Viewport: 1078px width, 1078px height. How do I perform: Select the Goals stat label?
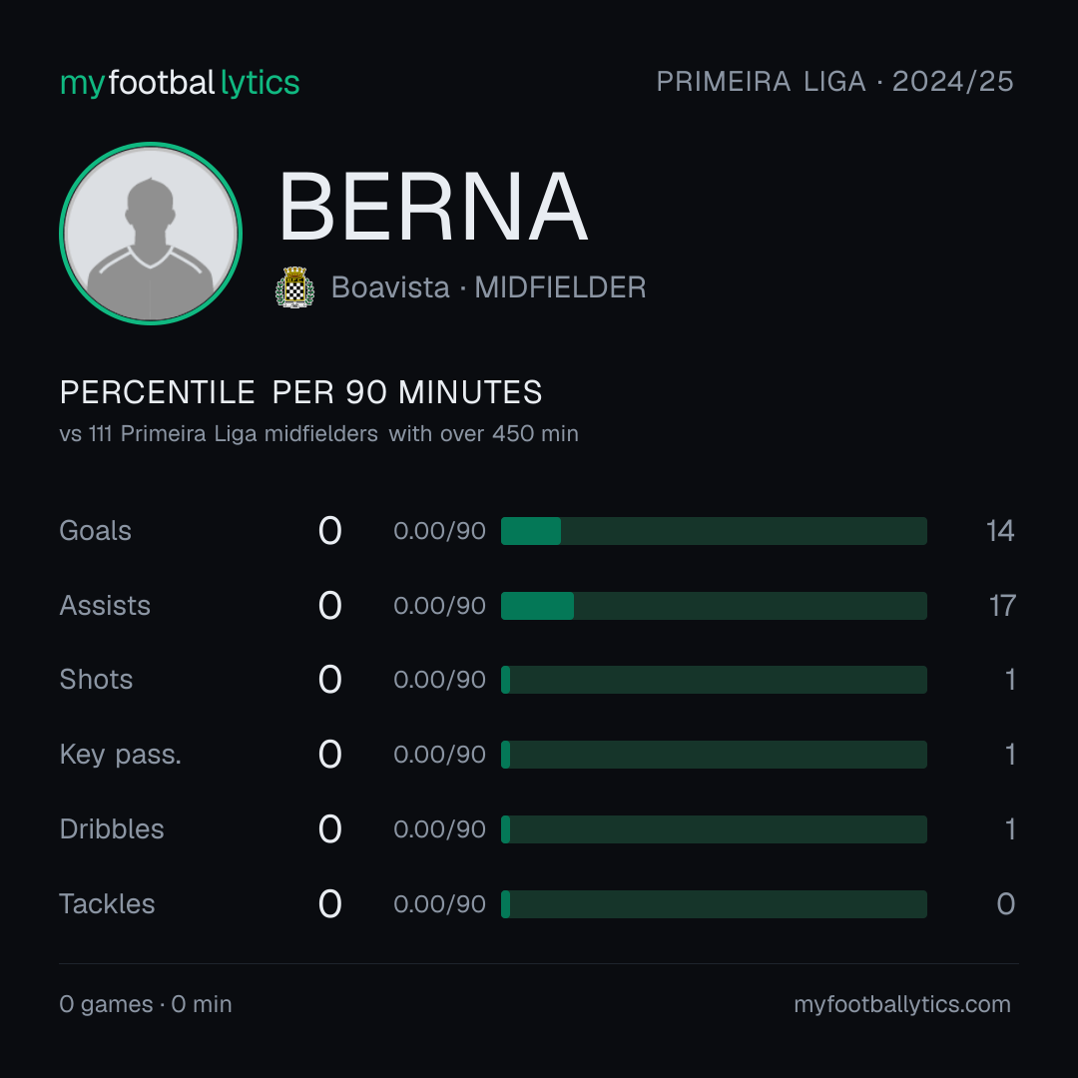click(95, 531)
